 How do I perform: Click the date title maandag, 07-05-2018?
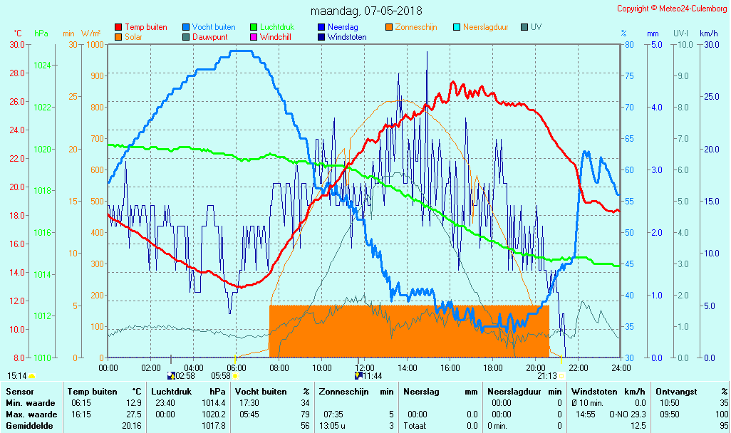tap(366, 11)
